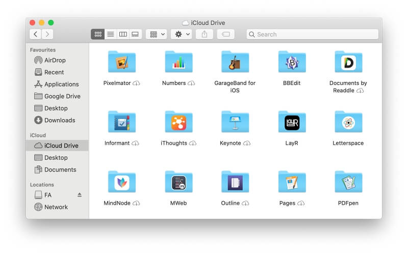Open the iThoughts folder
Image resolution: width=408 pixels, height=253 pixels.
coord(178,122)
